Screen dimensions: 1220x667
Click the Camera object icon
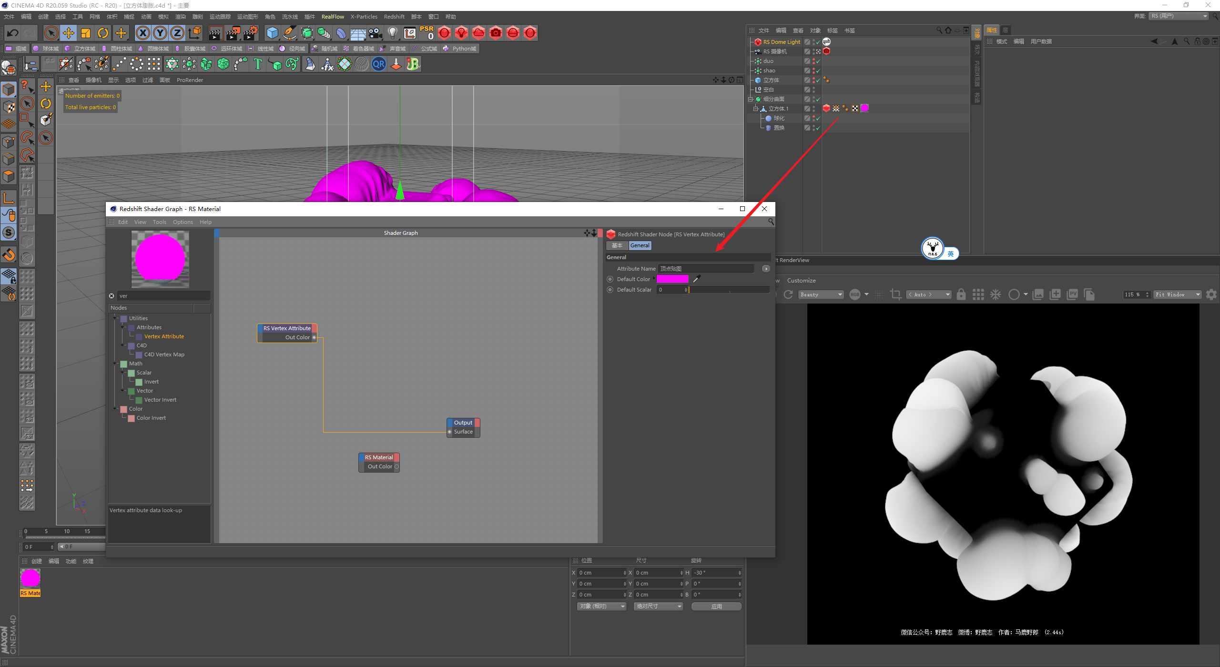pos(376,33)
